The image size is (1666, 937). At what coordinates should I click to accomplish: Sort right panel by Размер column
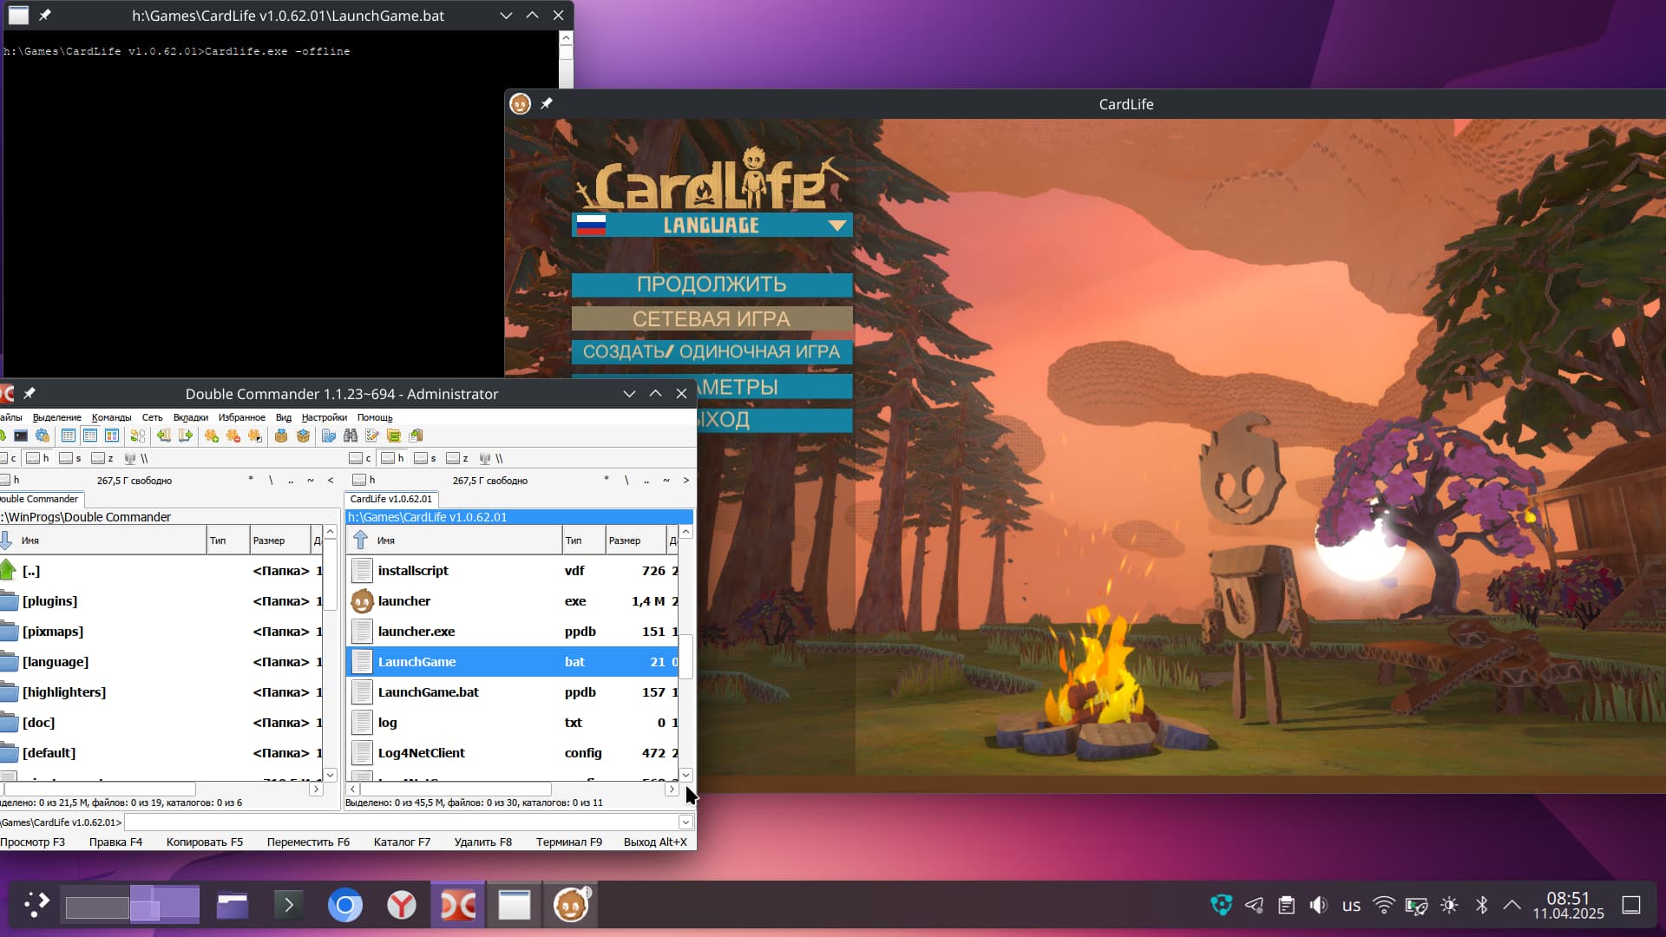click(x=635, y=540)
